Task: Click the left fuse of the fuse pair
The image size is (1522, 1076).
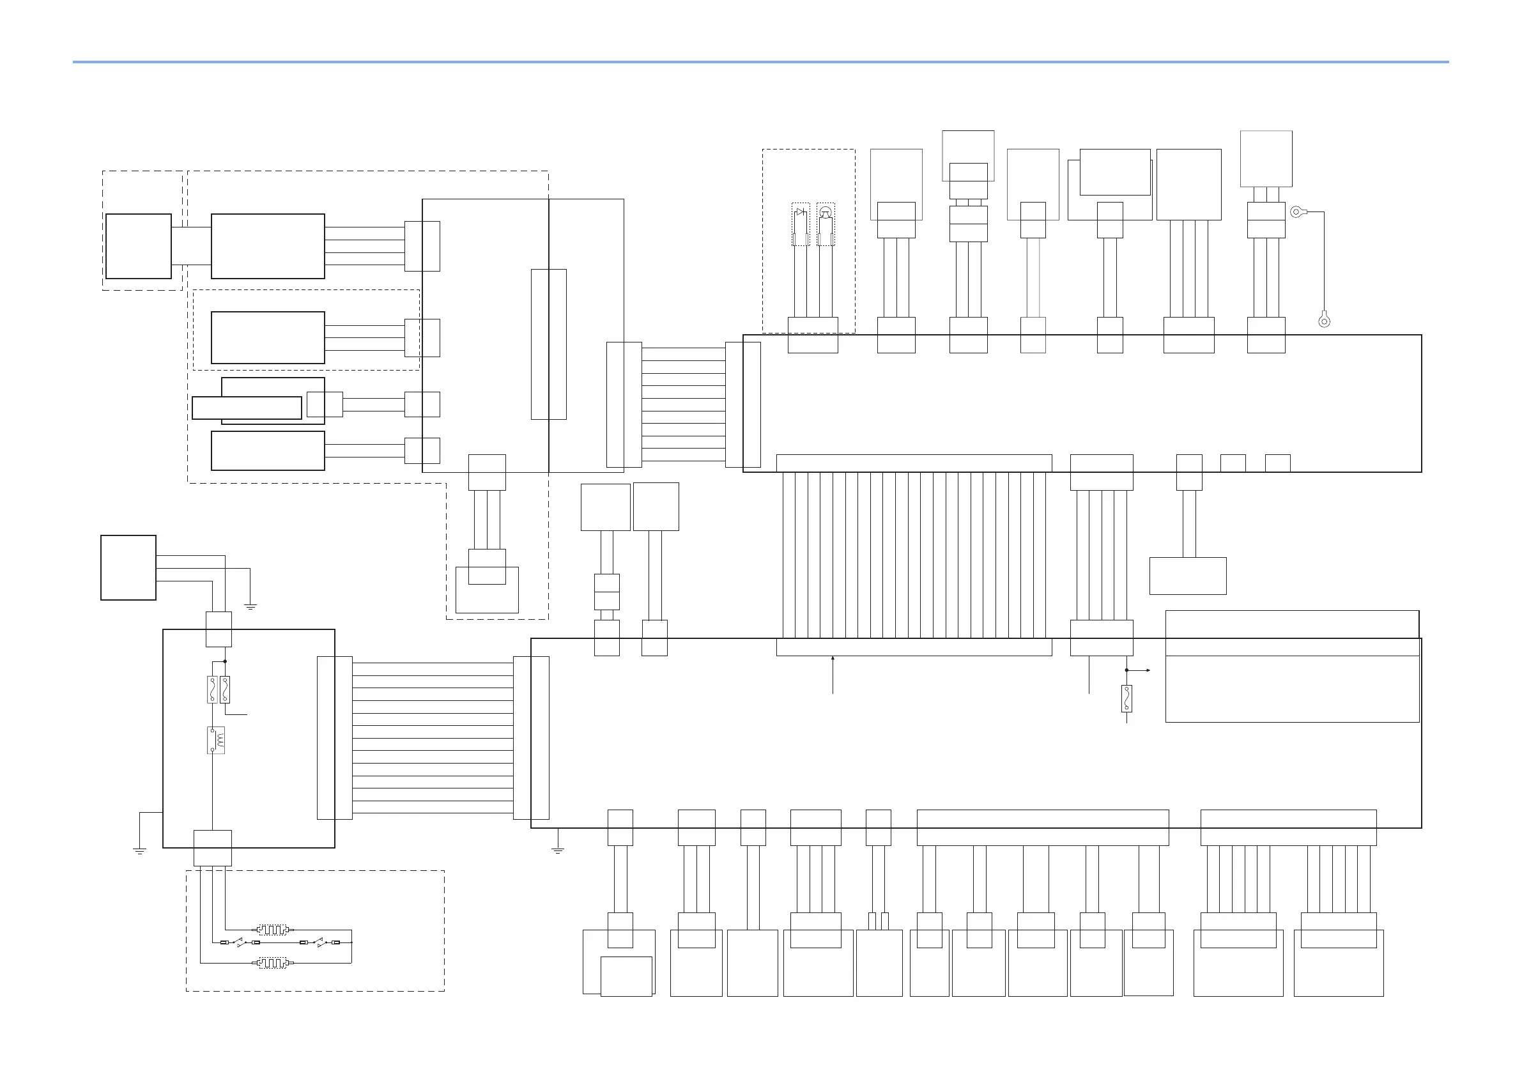Action: click(212, 689)
